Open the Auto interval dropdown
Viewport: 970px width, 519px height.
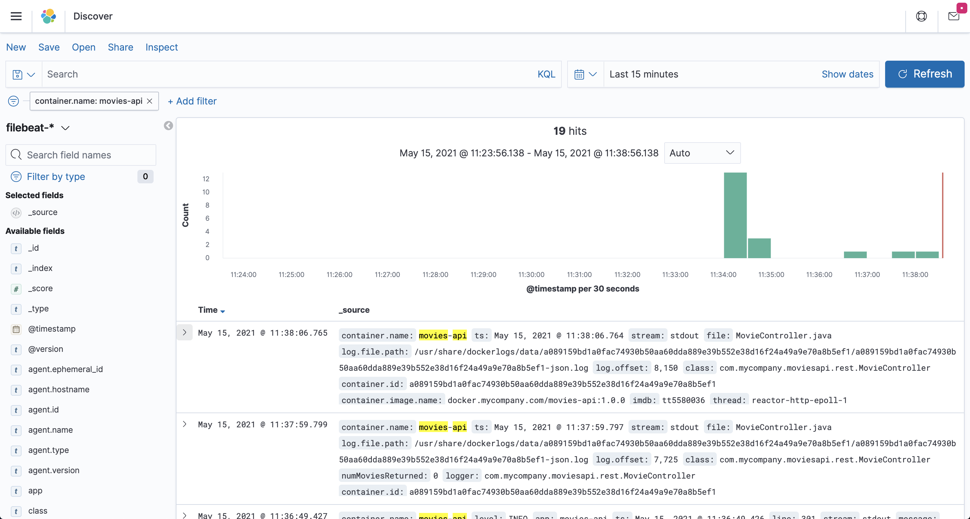702,153
